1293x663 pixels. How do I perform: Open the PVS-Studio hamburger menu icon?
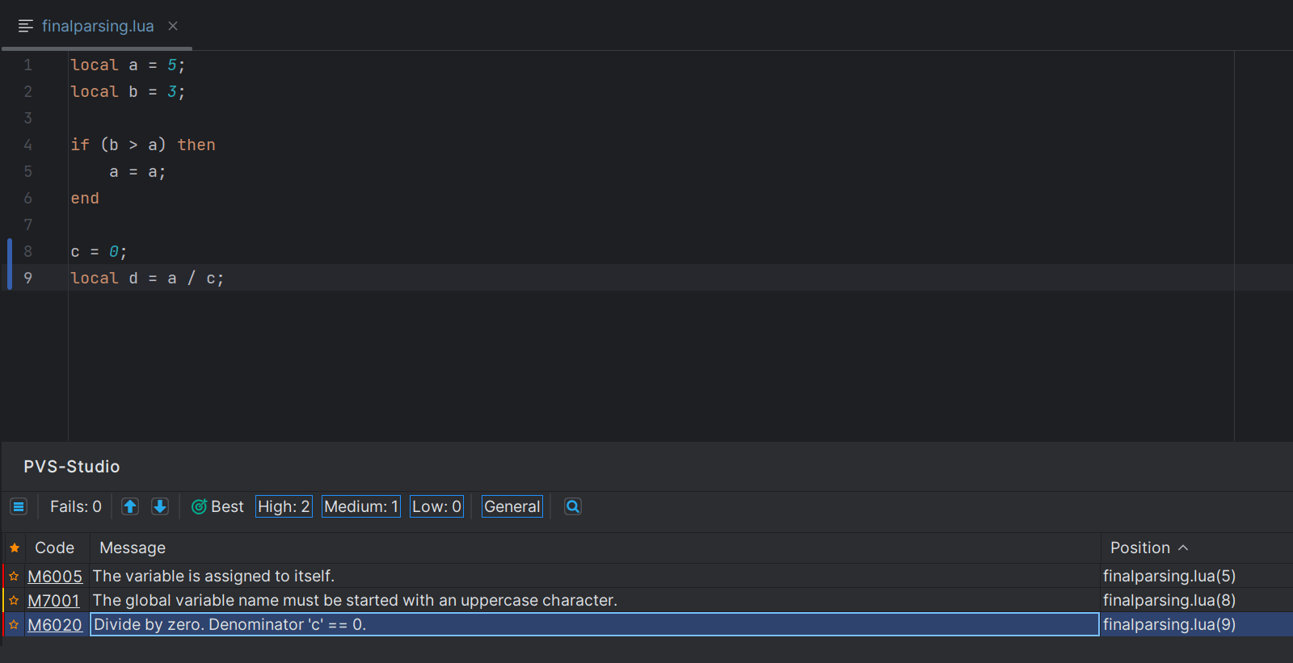[19, 506]
